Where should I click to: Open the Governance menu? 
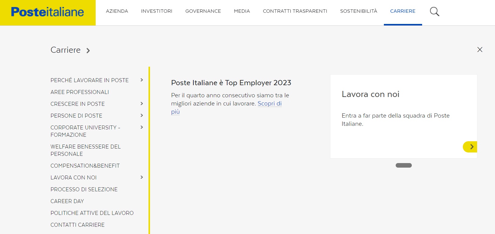203,11
